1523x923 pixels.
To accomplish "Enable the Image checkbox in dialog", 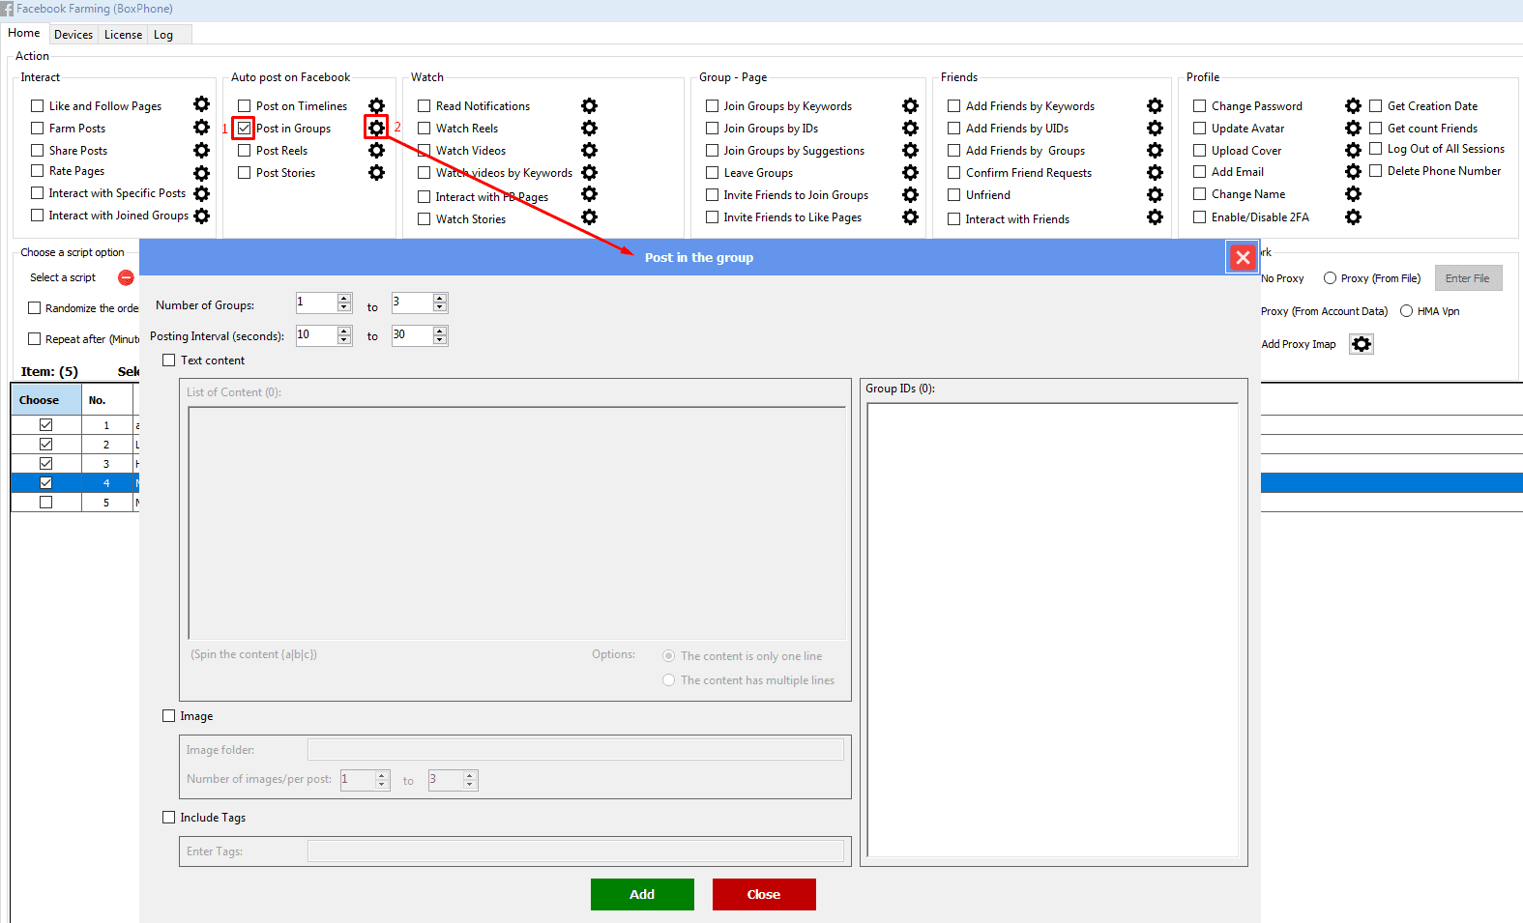I will [169, 715].
